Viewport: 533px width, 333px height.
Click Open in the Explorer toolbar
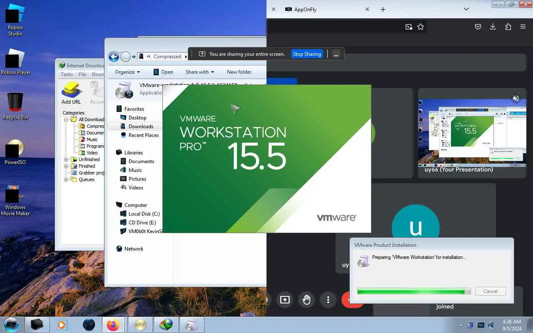(163, 72)
